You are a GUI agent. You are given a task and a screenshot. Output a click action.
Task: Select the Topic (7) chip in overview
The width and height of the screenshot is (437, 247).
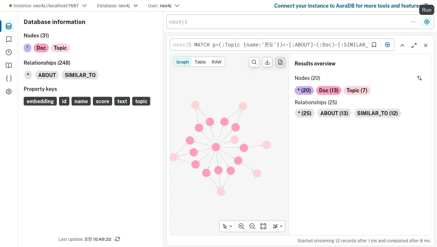pyautogui.click(x=357, y=90)
